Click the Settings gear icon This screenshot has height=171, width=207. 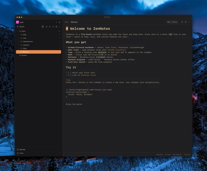coord(18,149)
